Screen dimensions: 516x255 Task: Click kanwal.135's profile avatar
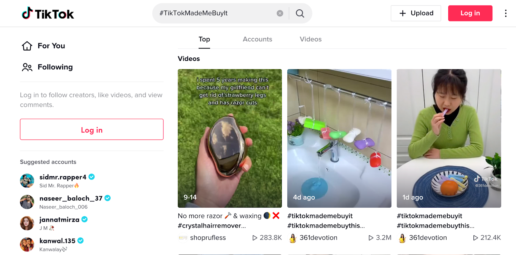[27, 245]
